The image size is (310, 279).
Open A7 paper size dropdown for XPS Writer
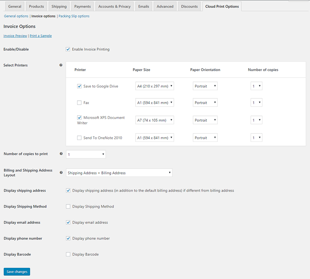click(x=155, y=120)
